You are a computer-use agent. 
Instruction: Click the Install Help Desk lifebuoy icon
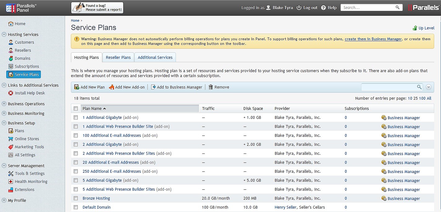click(x=11, y=93)
